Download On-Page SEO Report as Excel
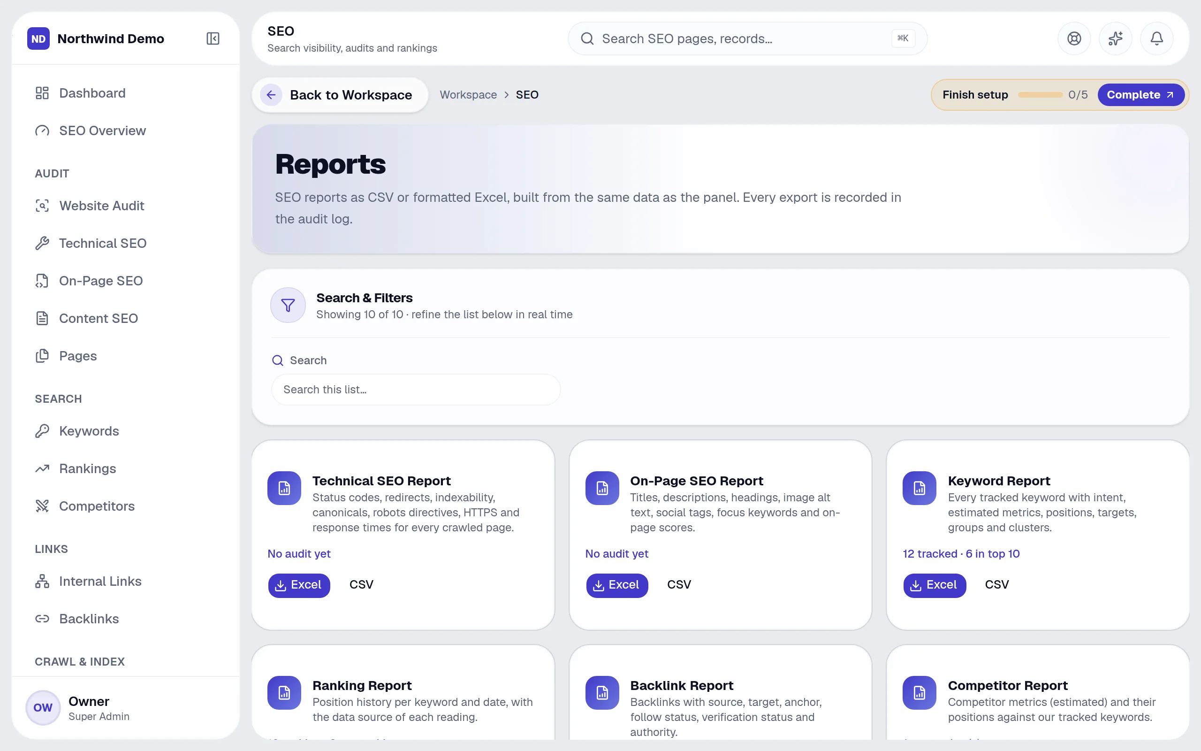1201x751 pixels. pos(617,585)
